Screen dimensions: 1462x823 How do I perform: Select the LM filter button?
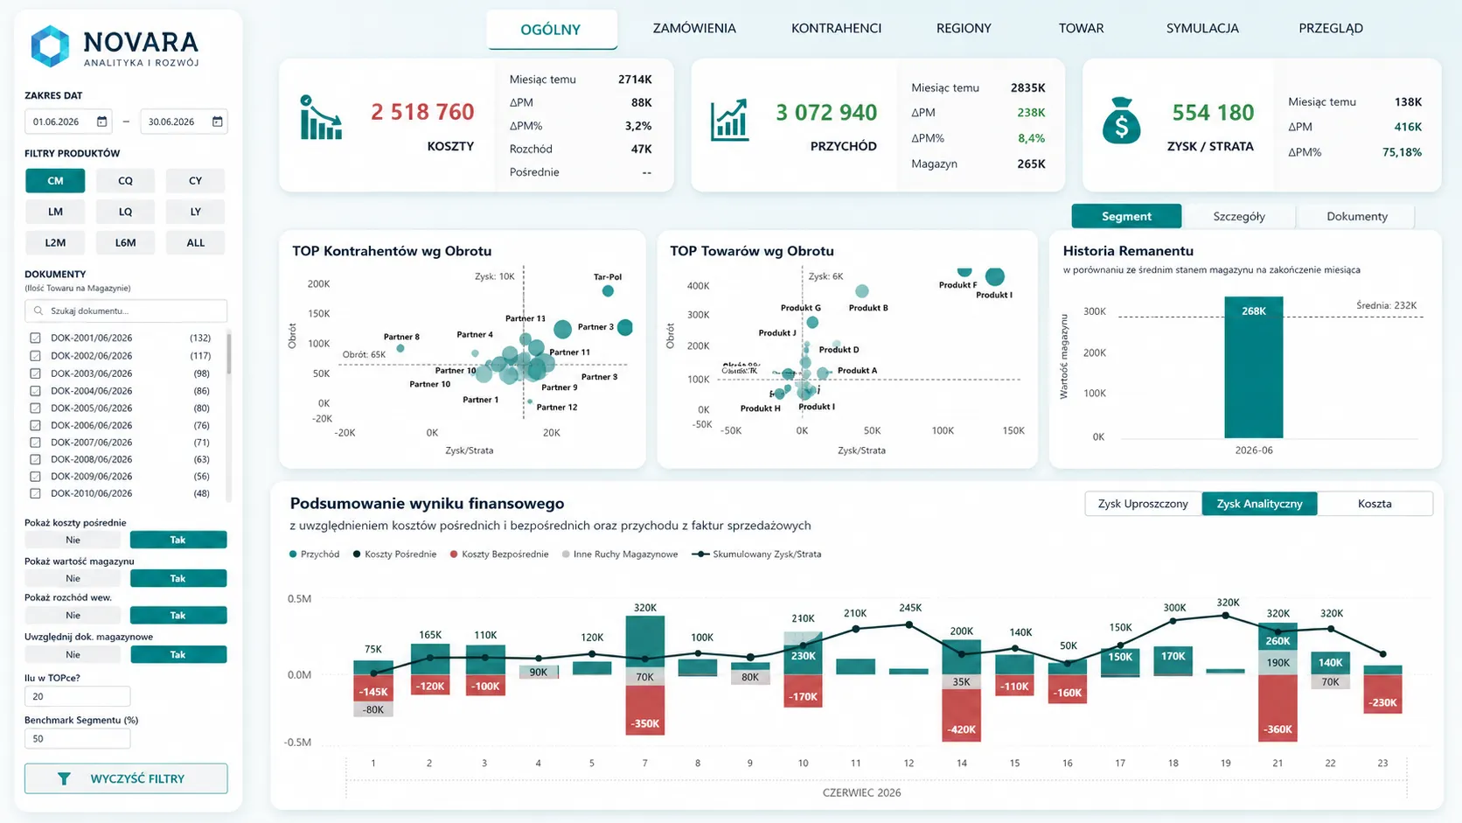[55, 212]
